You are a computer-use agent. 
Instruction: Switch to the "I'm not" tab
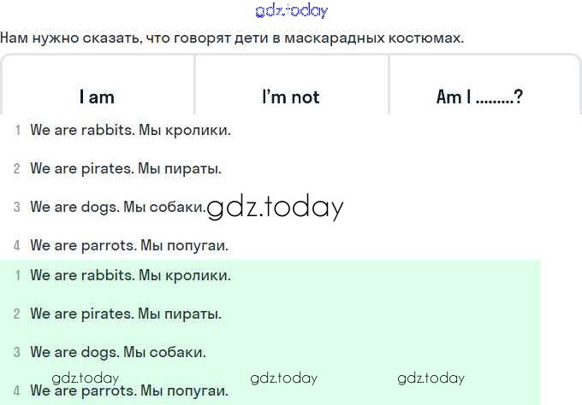(291, 97)
